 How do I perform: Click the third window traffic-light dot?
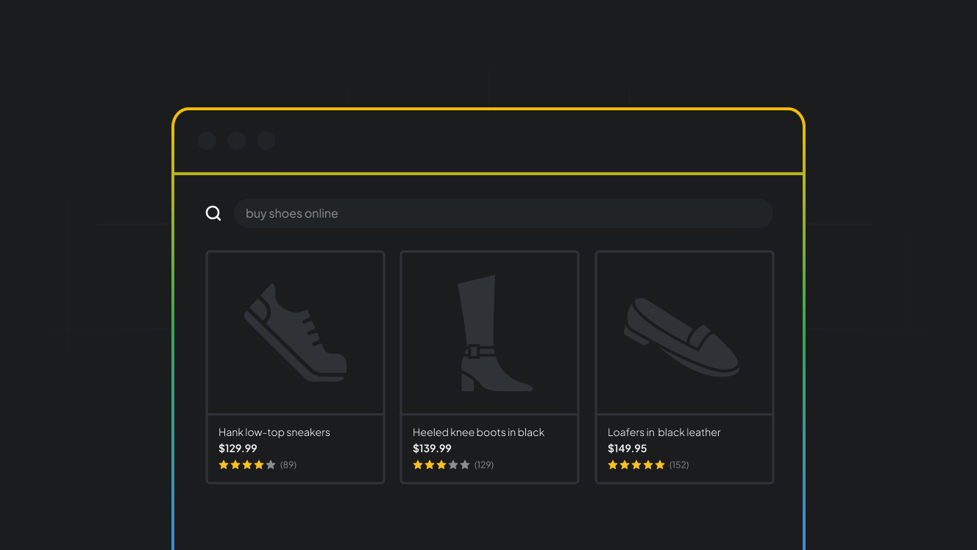pyautogui.click(x=266, y=140)
